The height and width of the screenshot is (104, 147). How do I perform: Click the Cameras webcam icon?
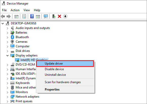12,42
